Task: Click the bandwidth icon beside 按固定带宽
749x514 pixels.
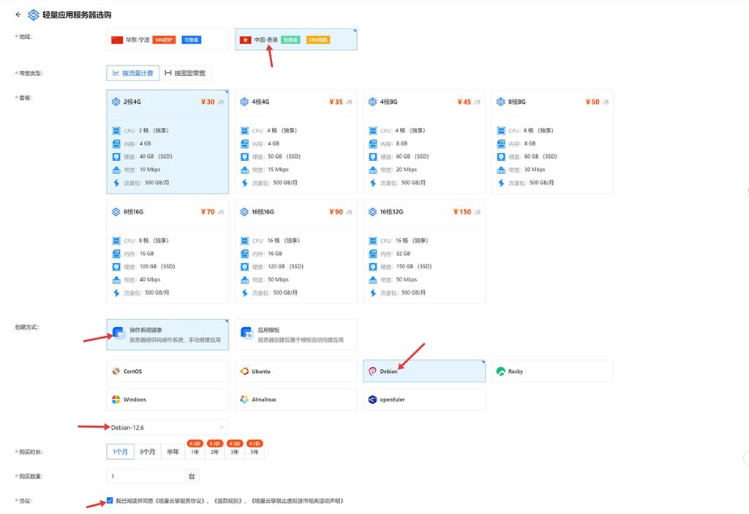Action: pyautogui.click(x=168, y=73)
